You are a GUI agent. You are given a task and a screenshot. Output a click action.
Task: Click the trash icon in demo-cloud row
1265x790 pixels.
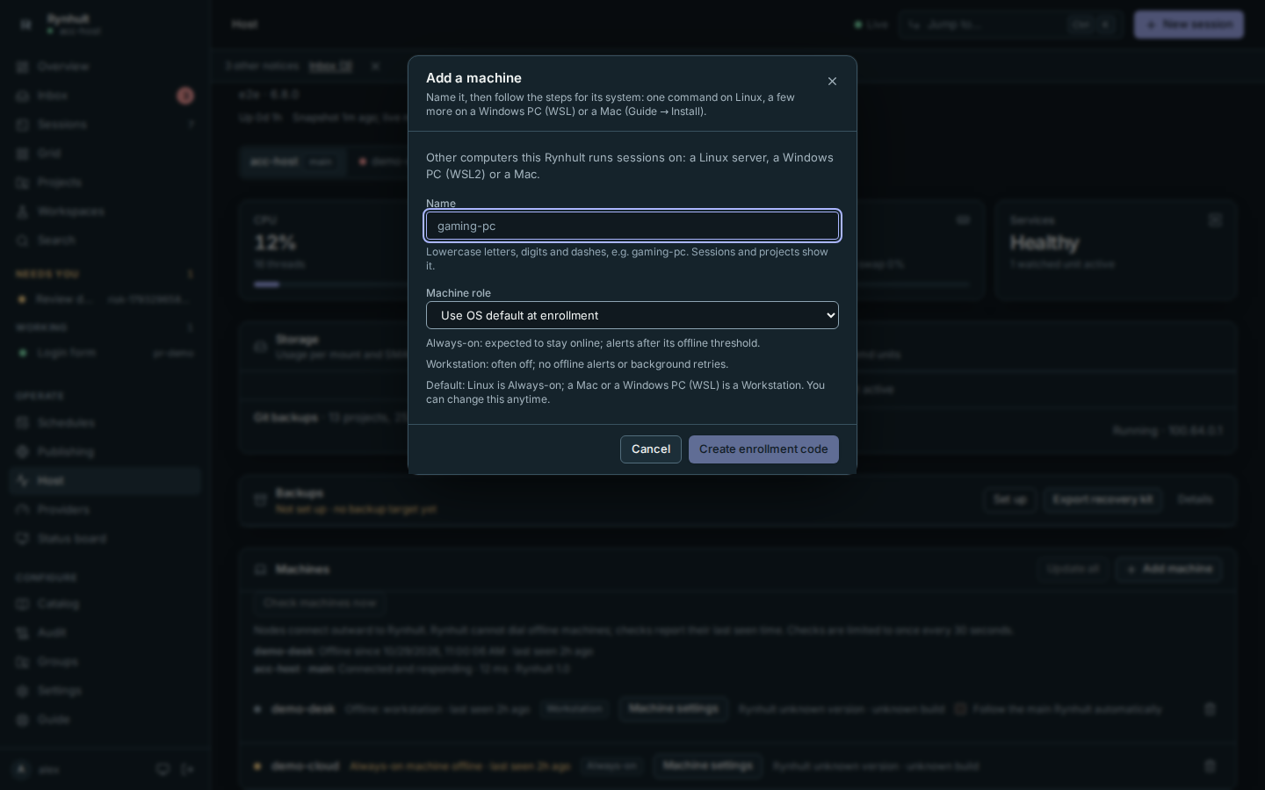tap(1210, 766)
